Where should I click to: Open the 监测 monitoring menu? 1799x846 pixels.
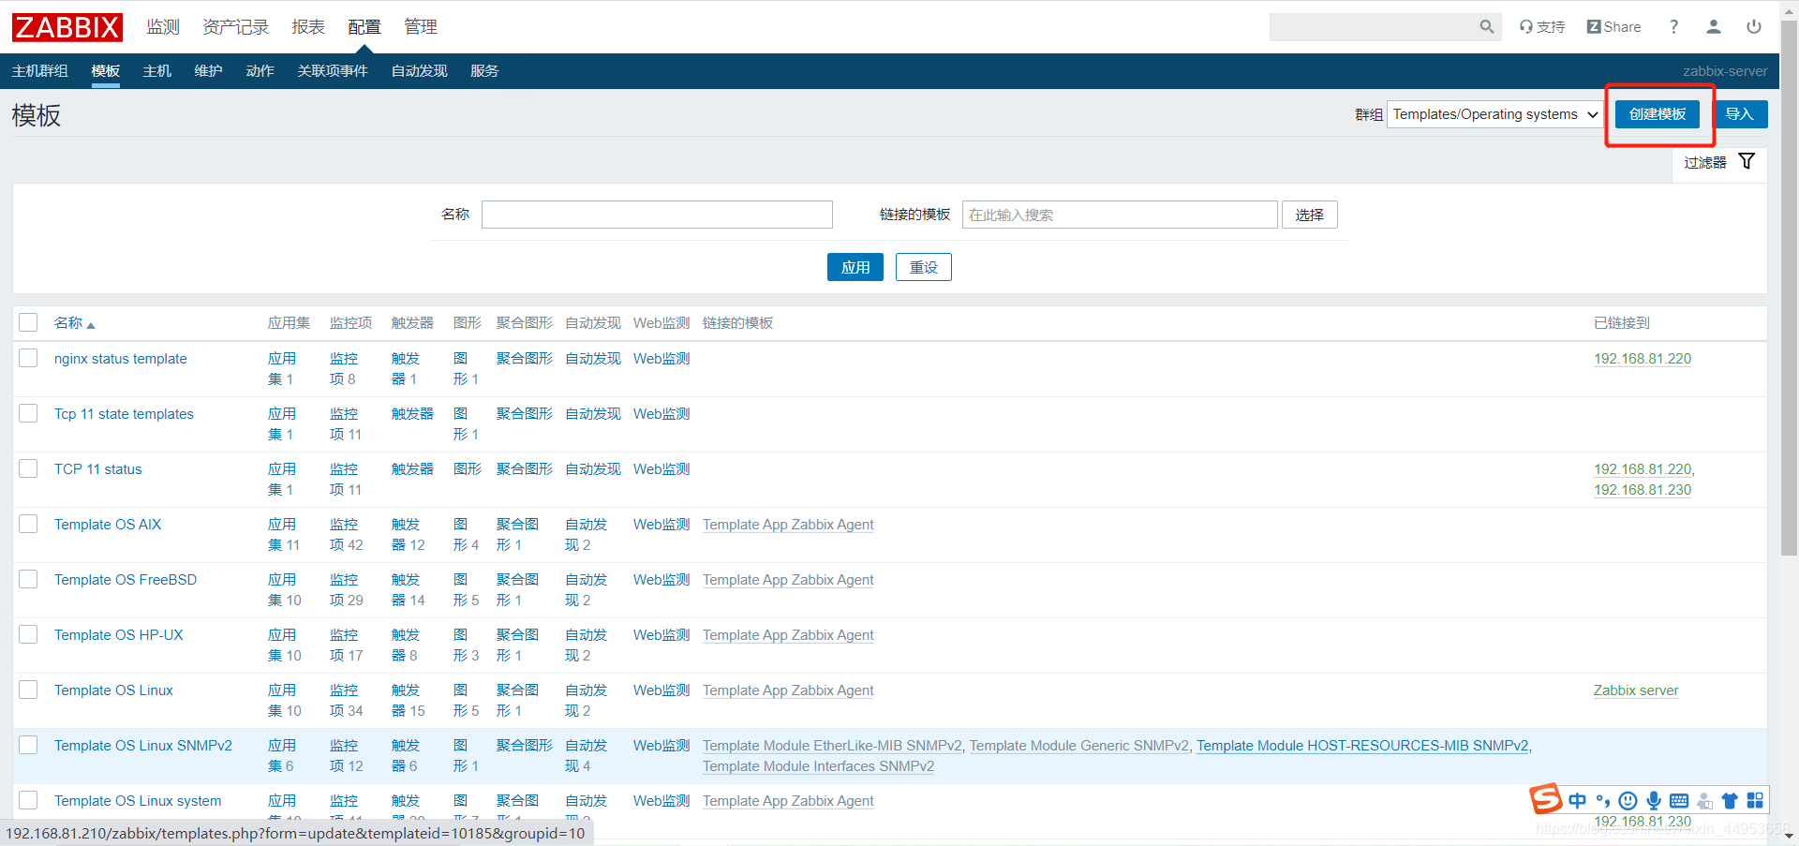coord(163,27)
